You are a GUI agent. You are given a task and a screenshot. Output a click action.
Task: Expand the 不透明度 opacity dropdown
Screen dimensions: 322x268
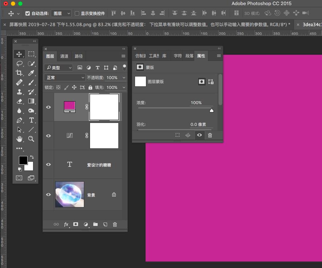(x=124, y=78)
